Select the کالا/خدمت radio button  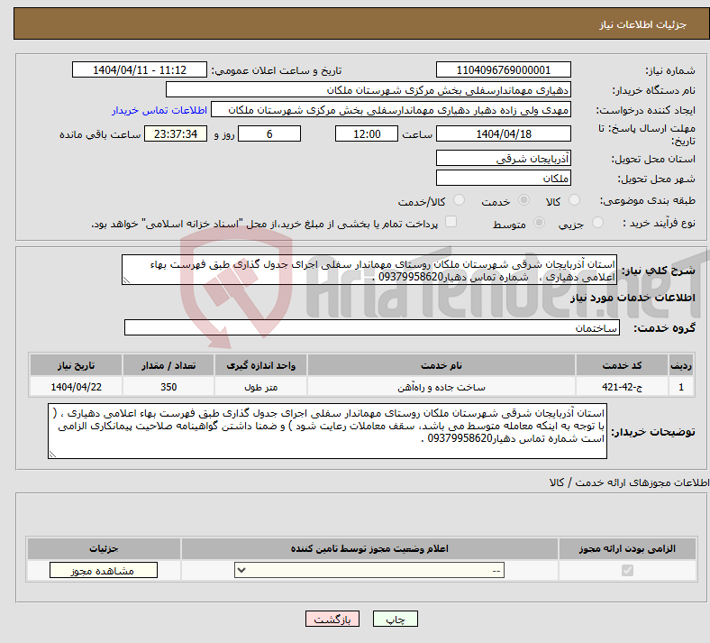[x=459, y=200]
